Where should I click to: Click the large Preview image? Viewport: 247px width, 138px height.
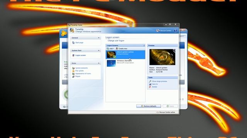click(162, 57)
